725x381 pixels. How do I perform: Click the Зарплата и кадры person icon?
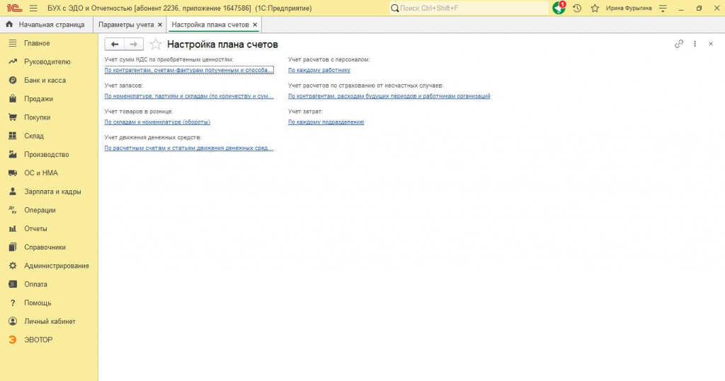(13, 191)
